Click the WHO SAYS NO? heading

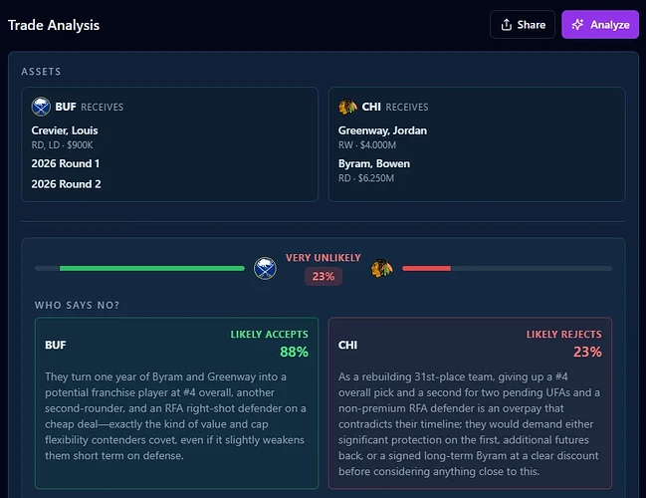(x=77, y=305)
